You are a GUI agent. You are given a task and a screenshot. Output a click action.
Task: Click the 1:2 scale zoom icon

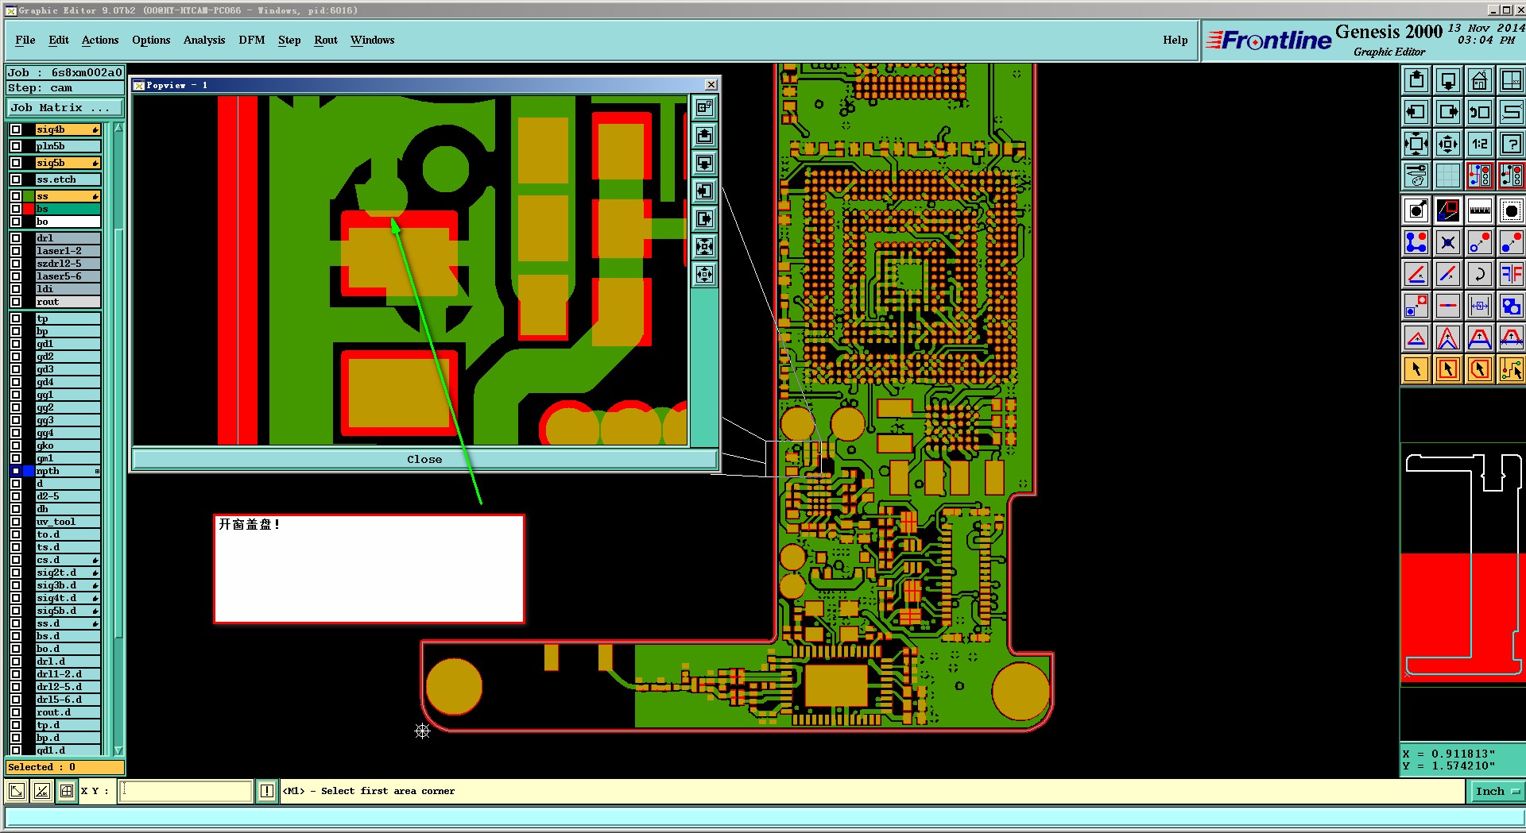(1479, 144)
